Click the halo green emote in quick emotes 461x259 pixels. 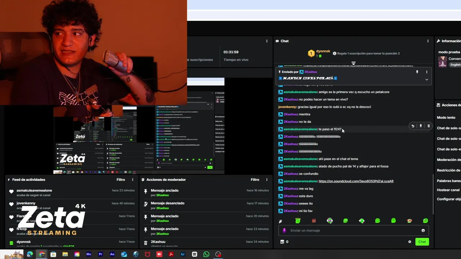(x=298, y=221)
